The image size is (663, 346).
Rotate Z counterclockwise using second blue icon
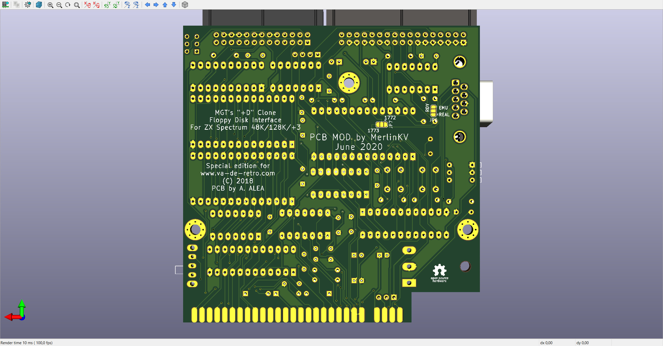pyautogui.click(x=136, y=5)
